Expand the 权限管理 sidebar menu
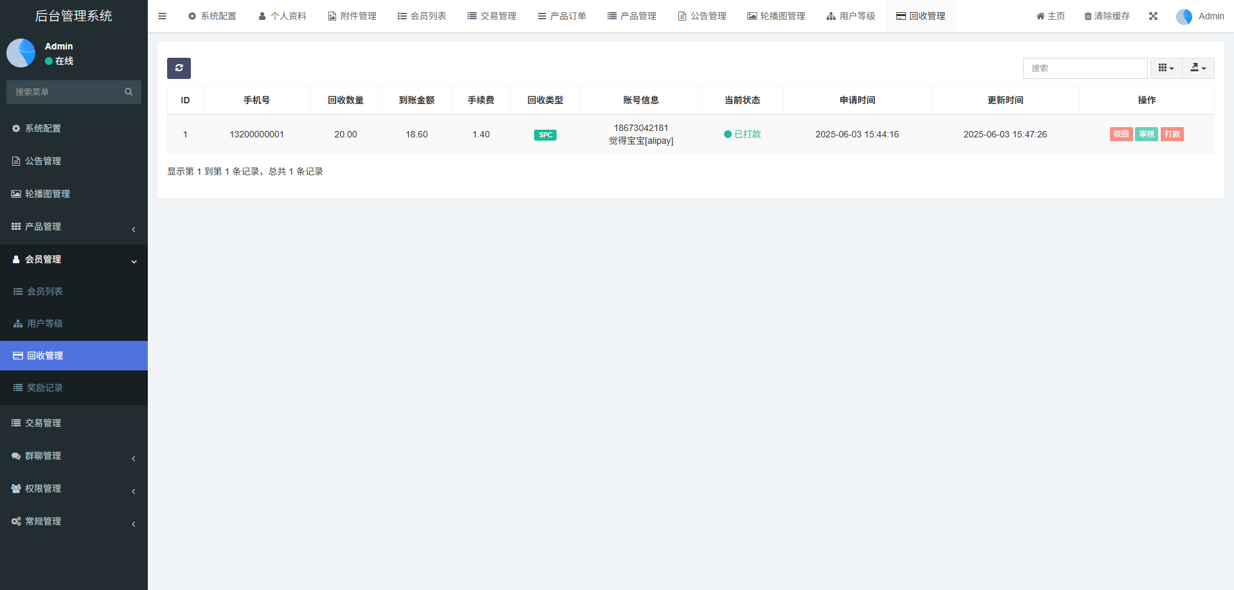The image size is (1234, 590). [74, 489]
